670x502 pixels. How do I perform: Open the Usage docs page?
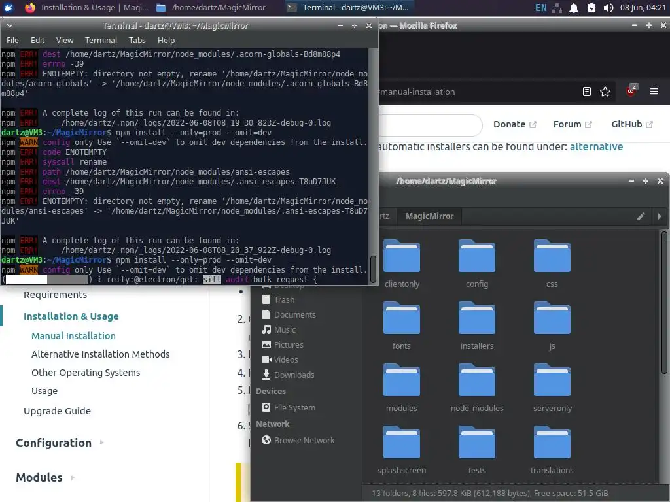[x=44, y=391]
